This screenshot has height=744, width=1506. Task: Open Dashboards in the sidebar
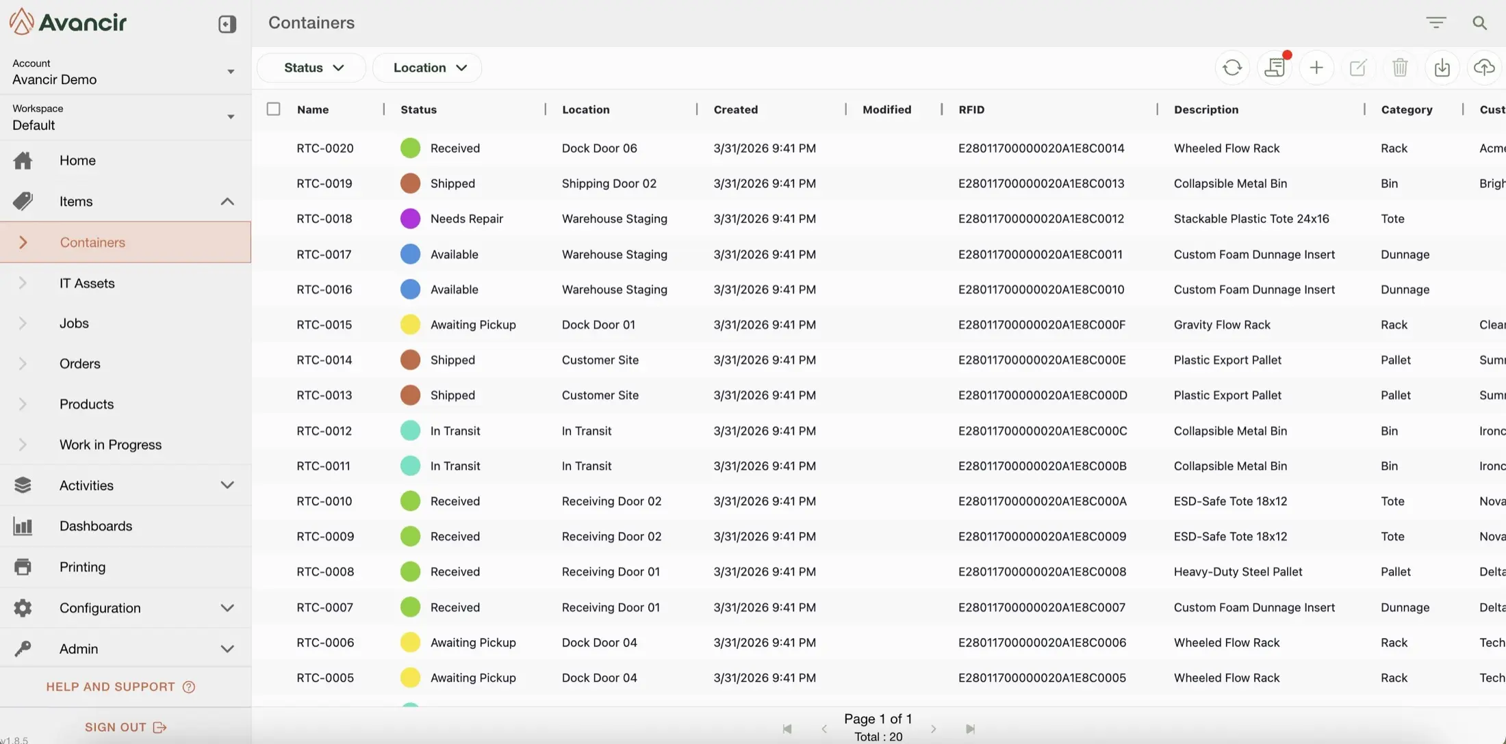[x=96, y=526]
